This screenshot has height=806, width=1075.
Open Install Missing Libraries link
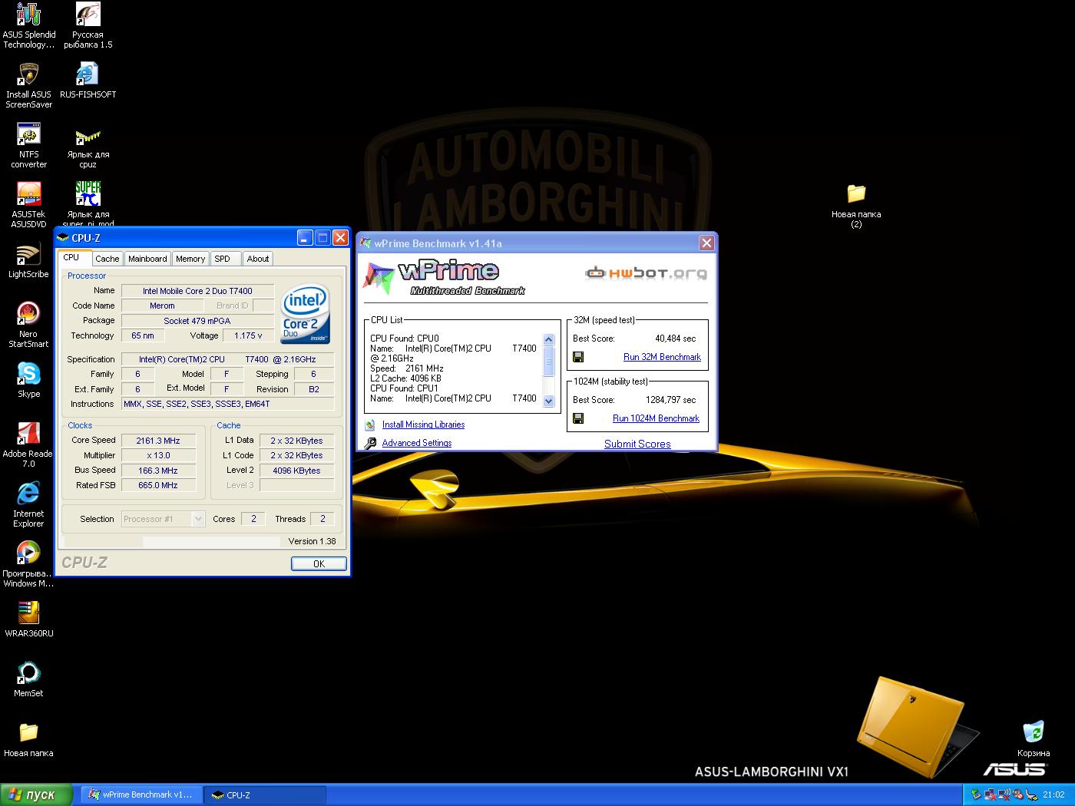(423, 424)
